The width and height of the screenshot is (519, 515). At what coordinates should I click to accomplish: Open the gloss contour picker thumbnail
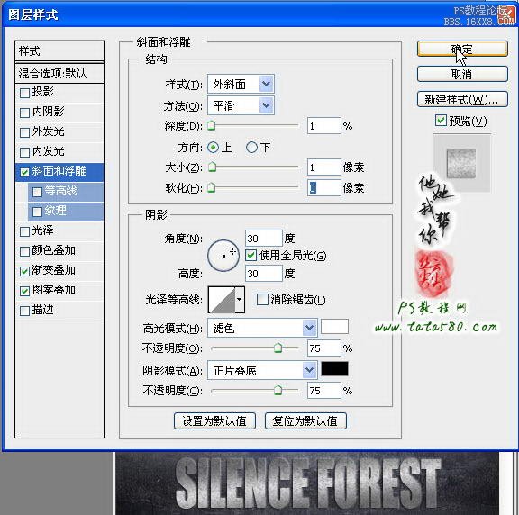(x=222, y=300)
